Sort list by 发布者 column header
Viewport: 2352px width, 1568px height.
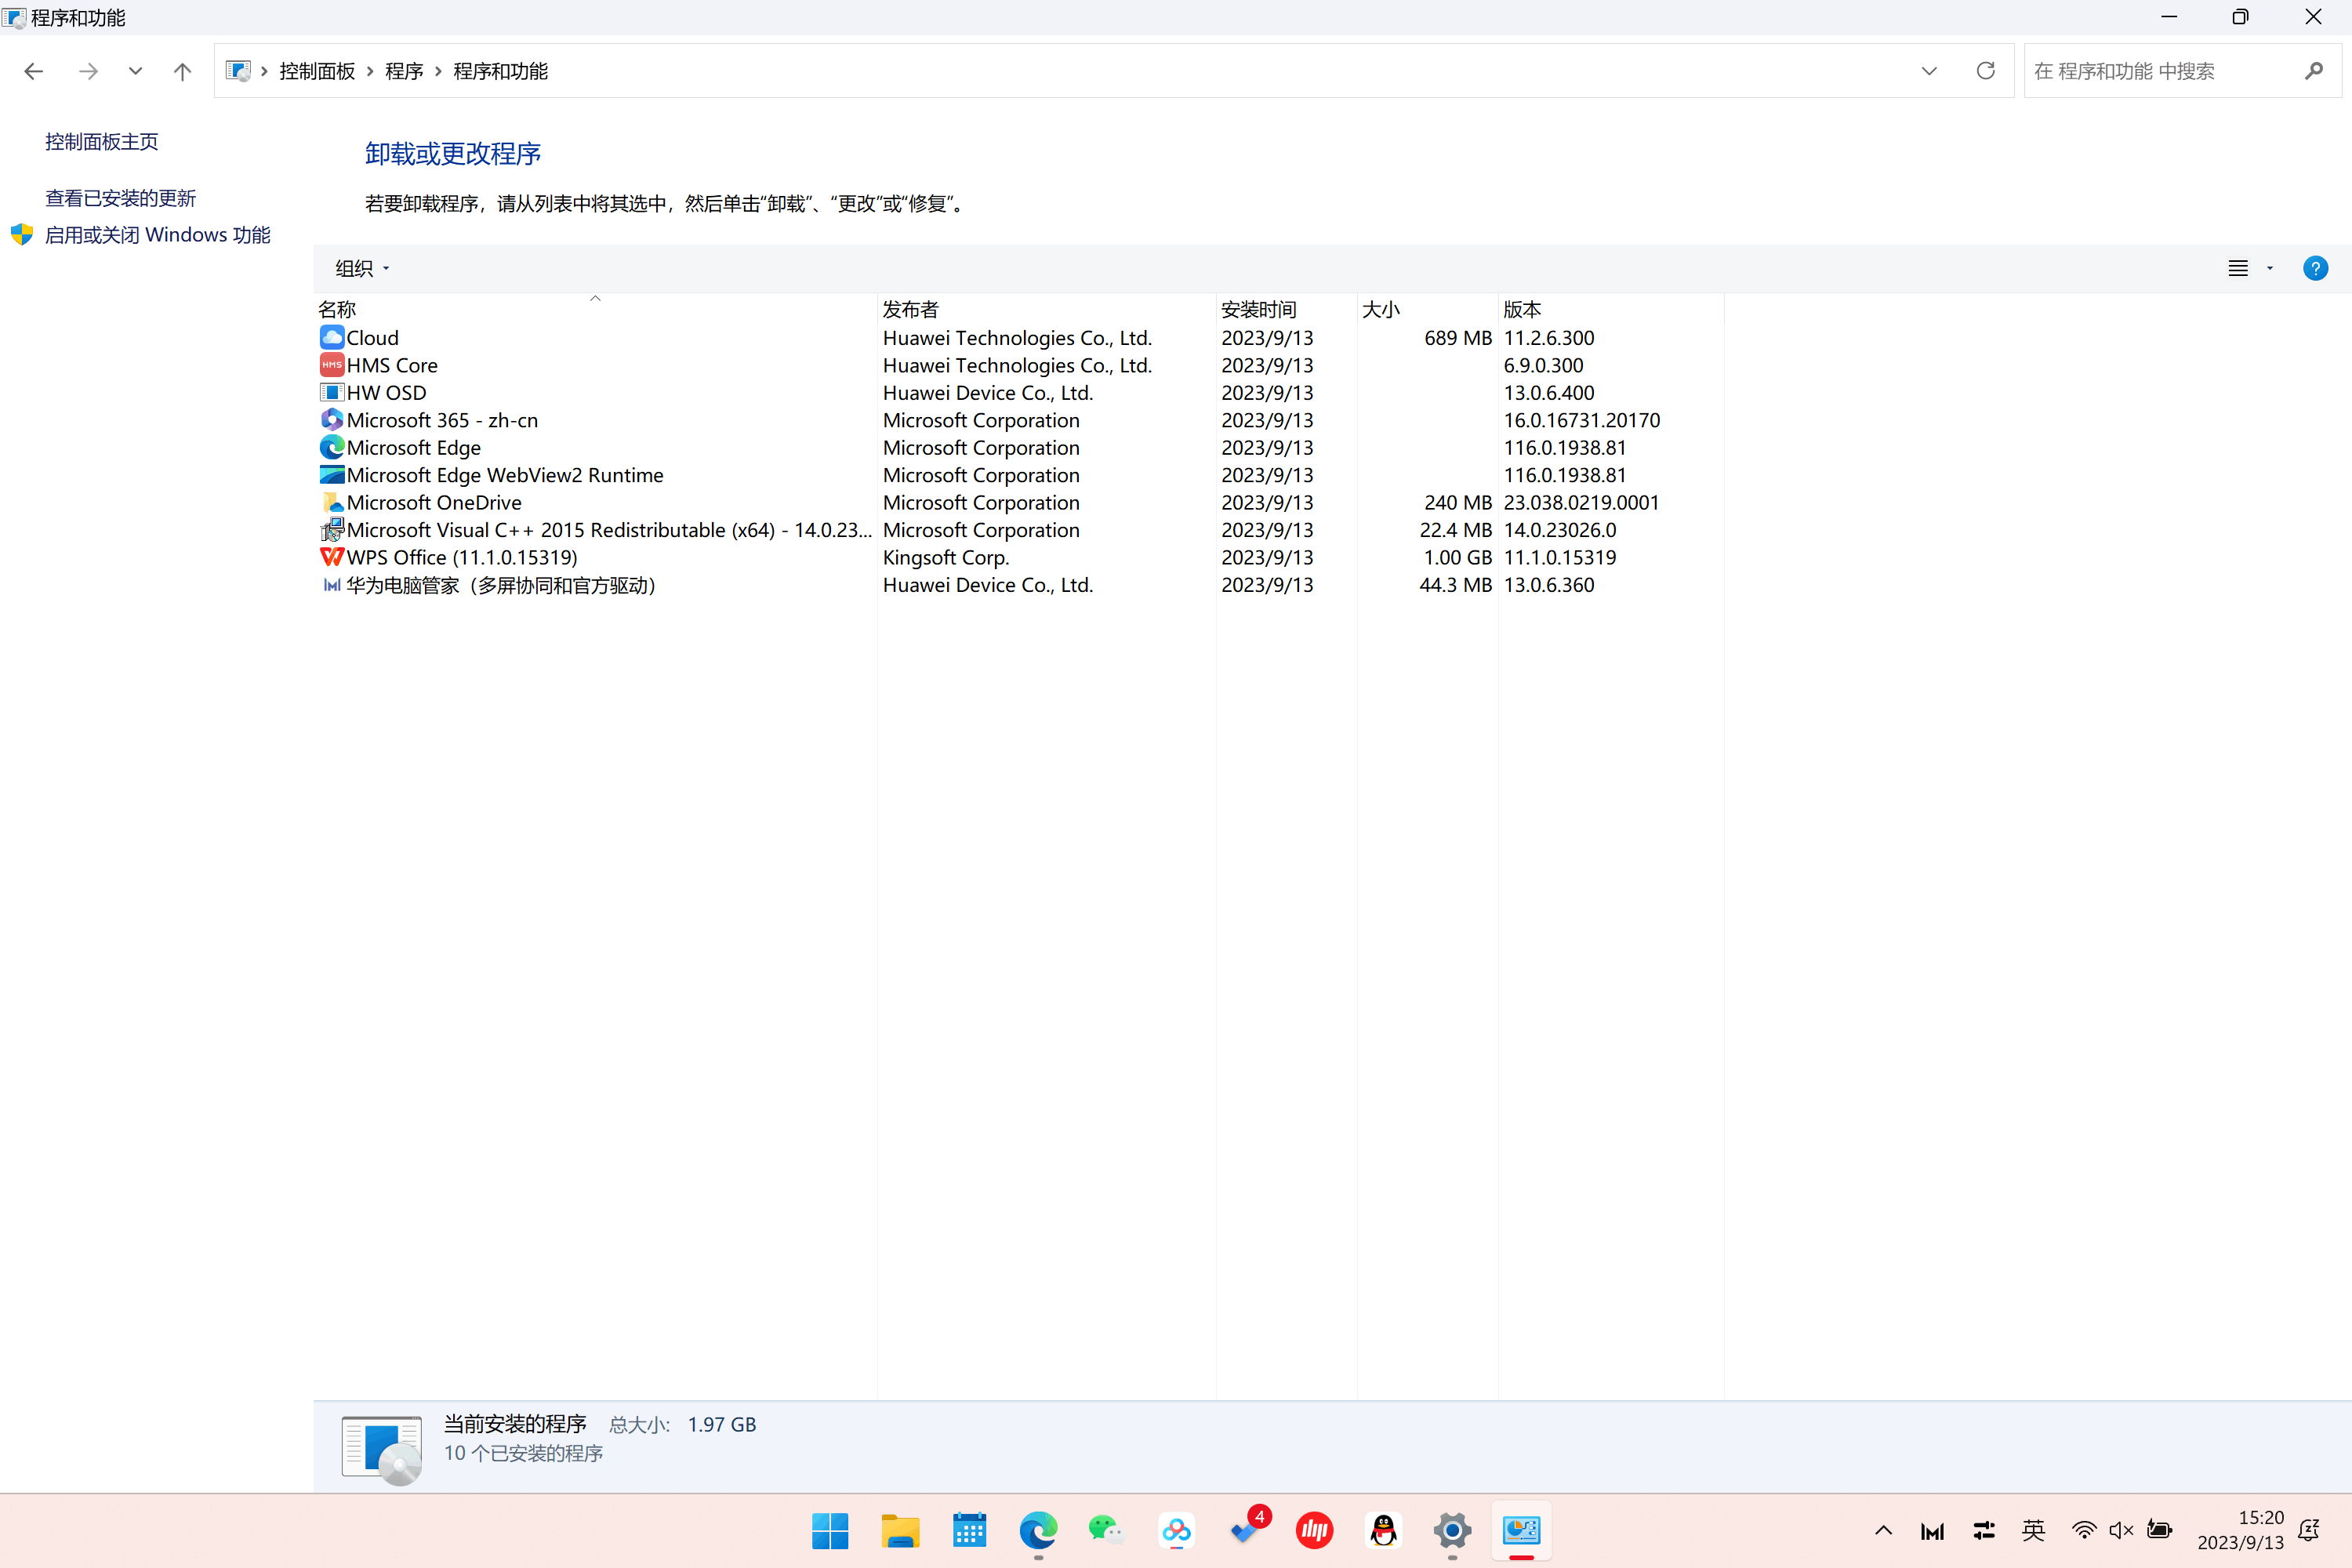(x=910, y=309)
